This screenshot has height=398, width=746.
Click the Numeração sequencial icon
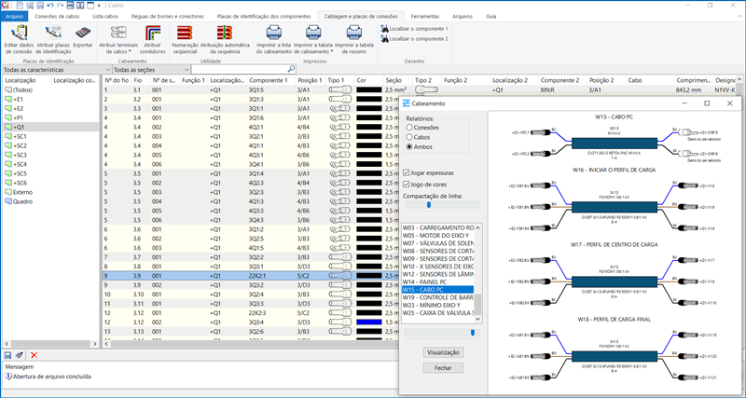pyautogui.click(x=186, y=33)
